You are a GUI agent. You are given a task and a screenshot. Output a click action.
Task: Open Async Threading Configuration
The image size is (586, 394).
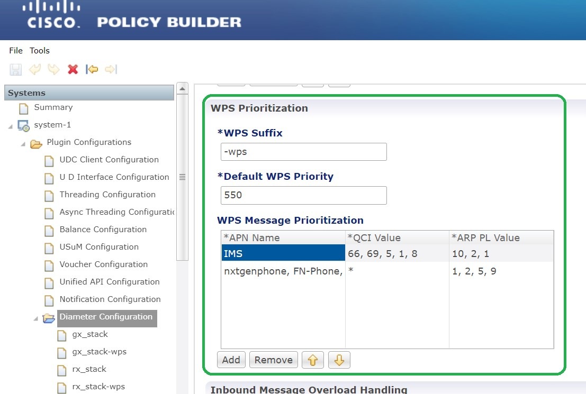pyautogui.click(x=116, y=212)
